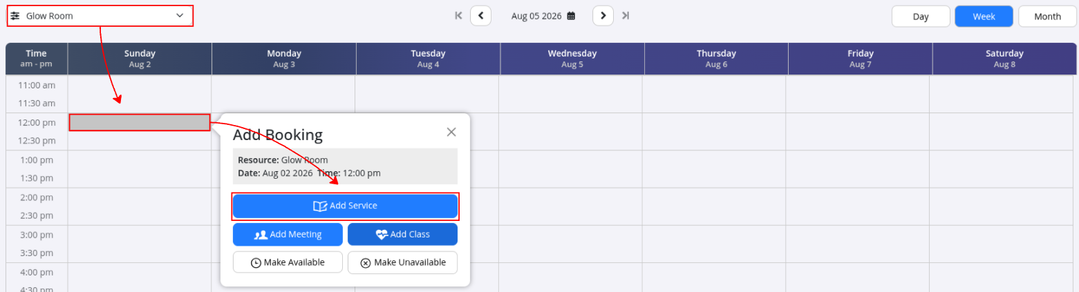Click the Wednesday Aug 5 column header
Image resolution: width=1079 pixels, height=292 pixels.
pyautogui.click(x=572, y=59)
